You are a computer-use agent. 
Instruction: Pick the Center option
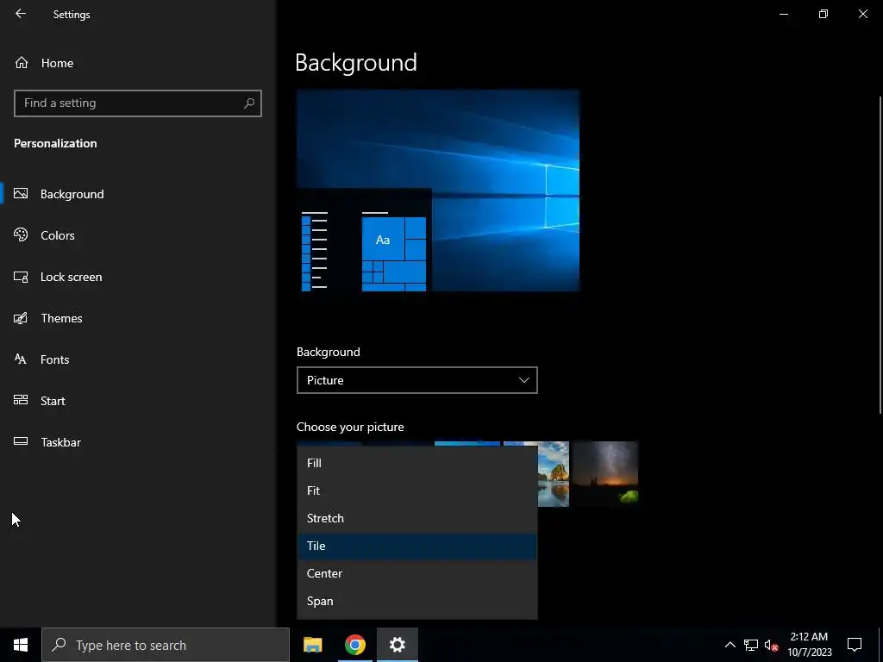coord(416,573)
